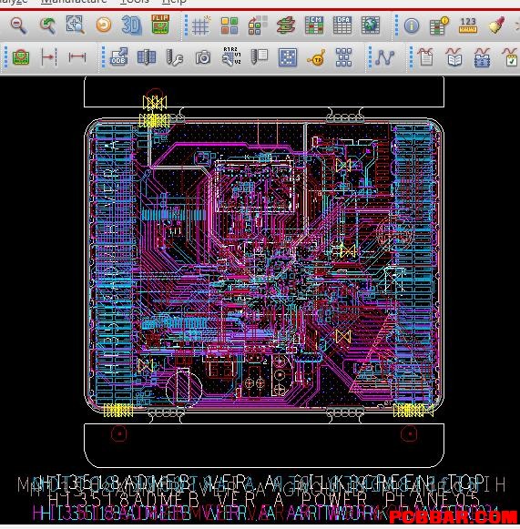This screenshot has height=529, width=520.
Task: Click the RTR2 V1 V2 wrench icon
Action: pos(231,56)
